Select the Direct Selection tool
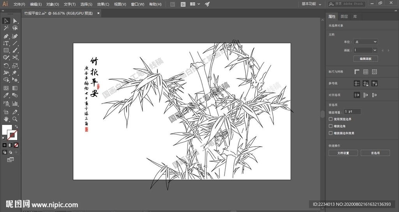 click(x=15, y=21)
